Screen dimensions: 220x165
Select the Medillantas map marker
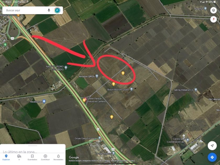tap(44, 101)
